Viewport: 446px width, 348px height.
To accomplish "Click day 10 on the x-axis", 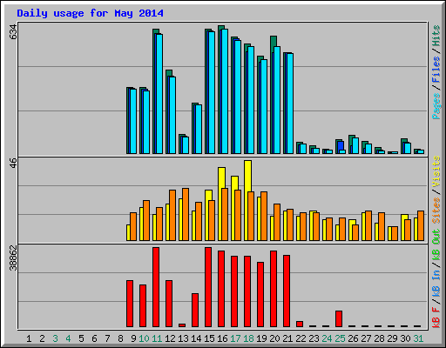I will [144, 338].
